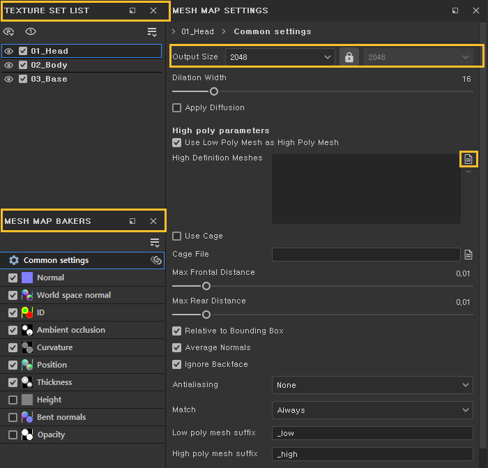Open the Texture Set List options menu icon

point(152,32)
